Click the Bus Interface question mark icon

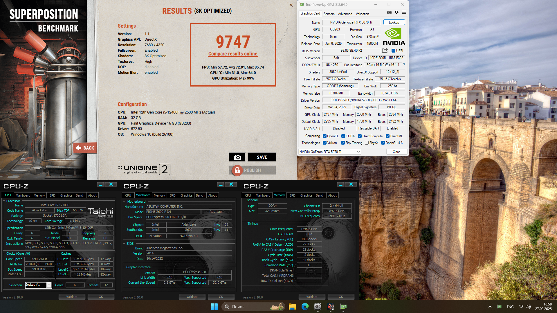pyautogui.click(x=404, y=65)
